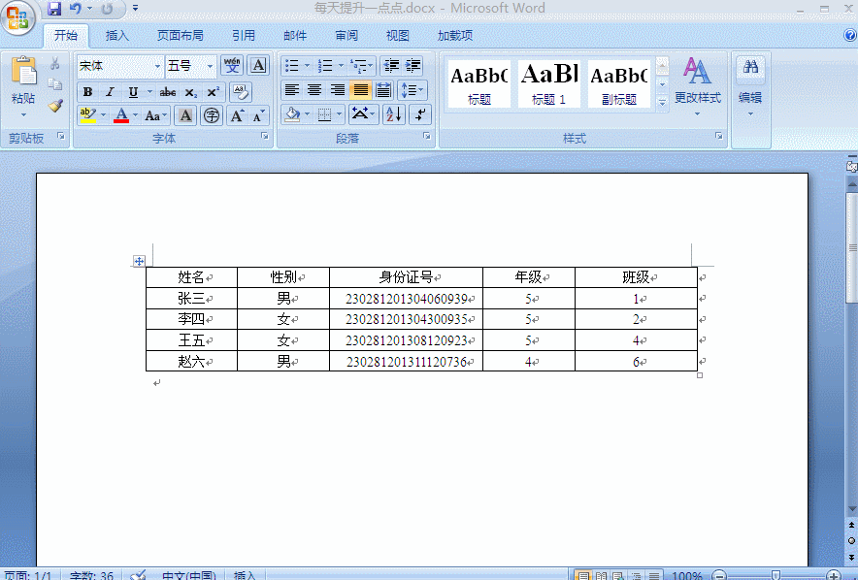
Task: Open the 引用 tab
Action: coord(244,36)
